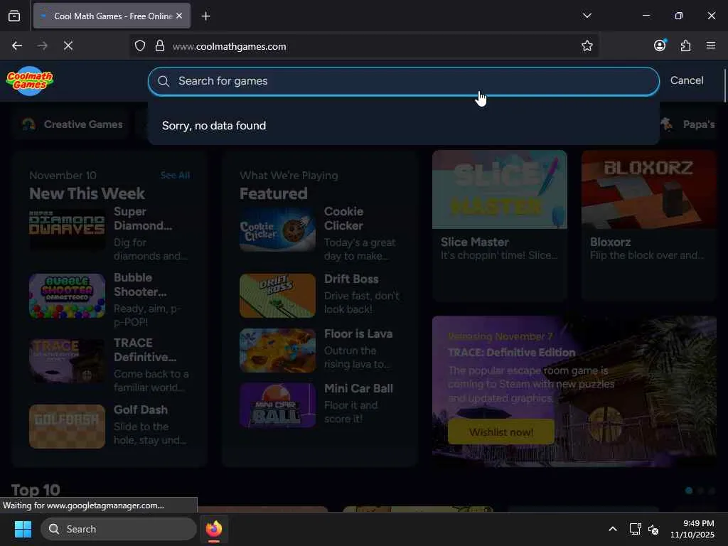728x546 pixels.
Task: Open TRACE Definitive thumbnail in New This Week
Action: 67,361
